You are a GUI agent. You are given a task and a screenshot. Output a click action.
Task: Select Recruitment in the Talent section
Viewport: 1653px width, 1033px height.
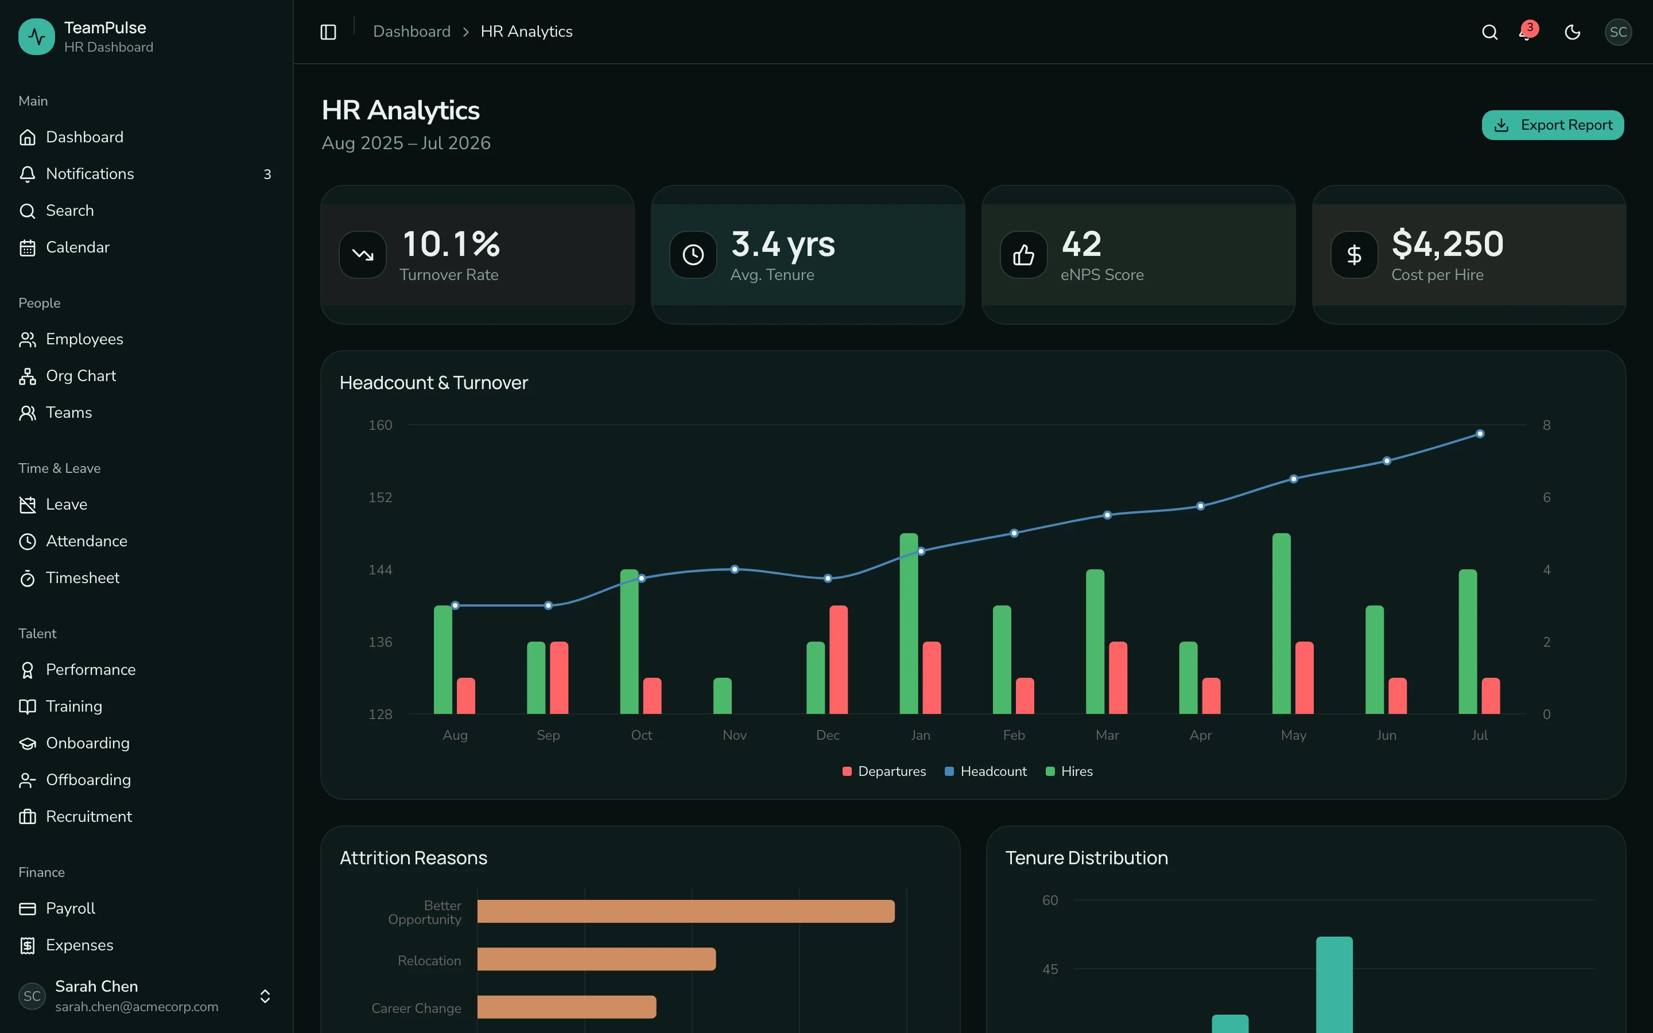146,817
